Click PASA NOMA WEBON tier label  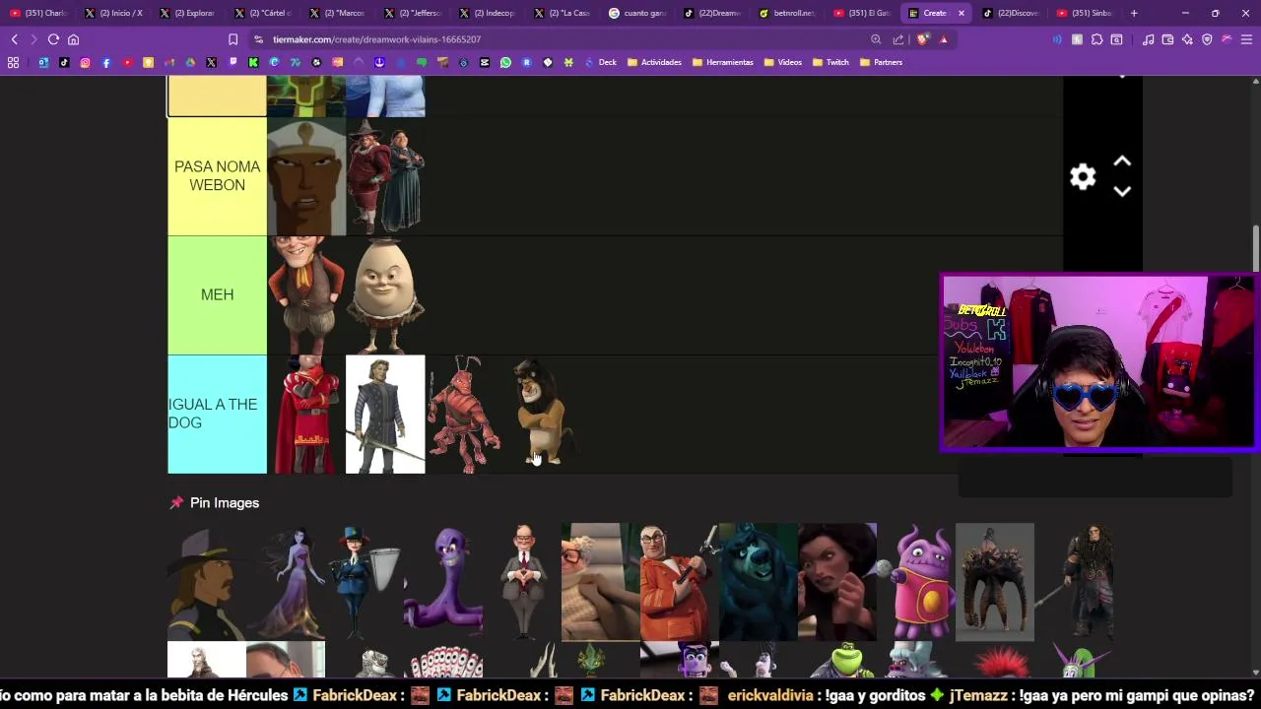point(217,176)
